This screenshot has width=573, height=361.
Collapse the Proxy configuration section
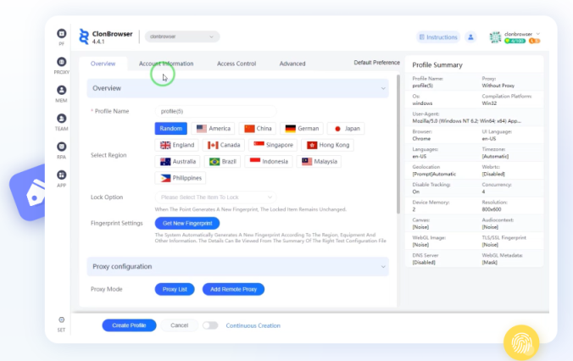(383, 267)
